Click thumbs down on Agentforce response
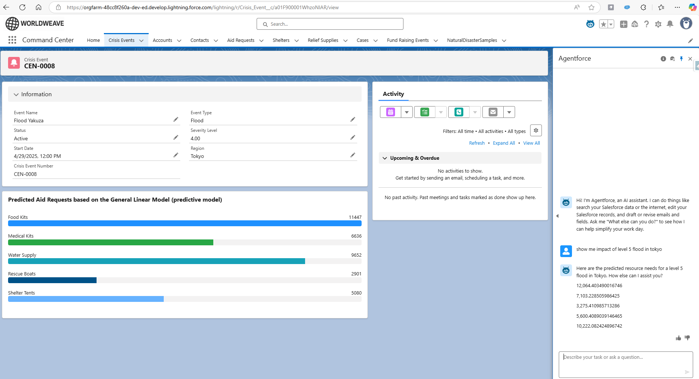699x379 pixels. [687, 338]
